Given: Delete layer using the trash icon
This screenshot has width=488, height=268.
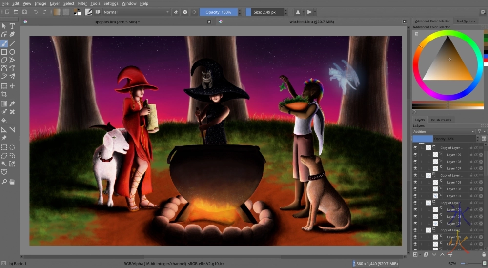Looking at the screenshot, I should (x=484, y=254).
